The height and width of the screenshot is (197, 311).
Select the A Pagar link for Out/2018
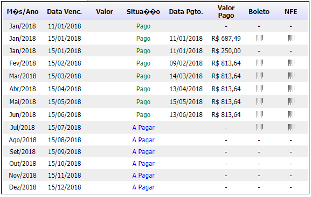[143, 164]
